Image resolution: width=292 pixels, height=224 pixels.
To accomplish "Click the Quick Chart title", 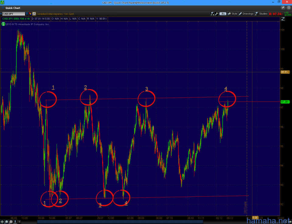I will [13, 8].
